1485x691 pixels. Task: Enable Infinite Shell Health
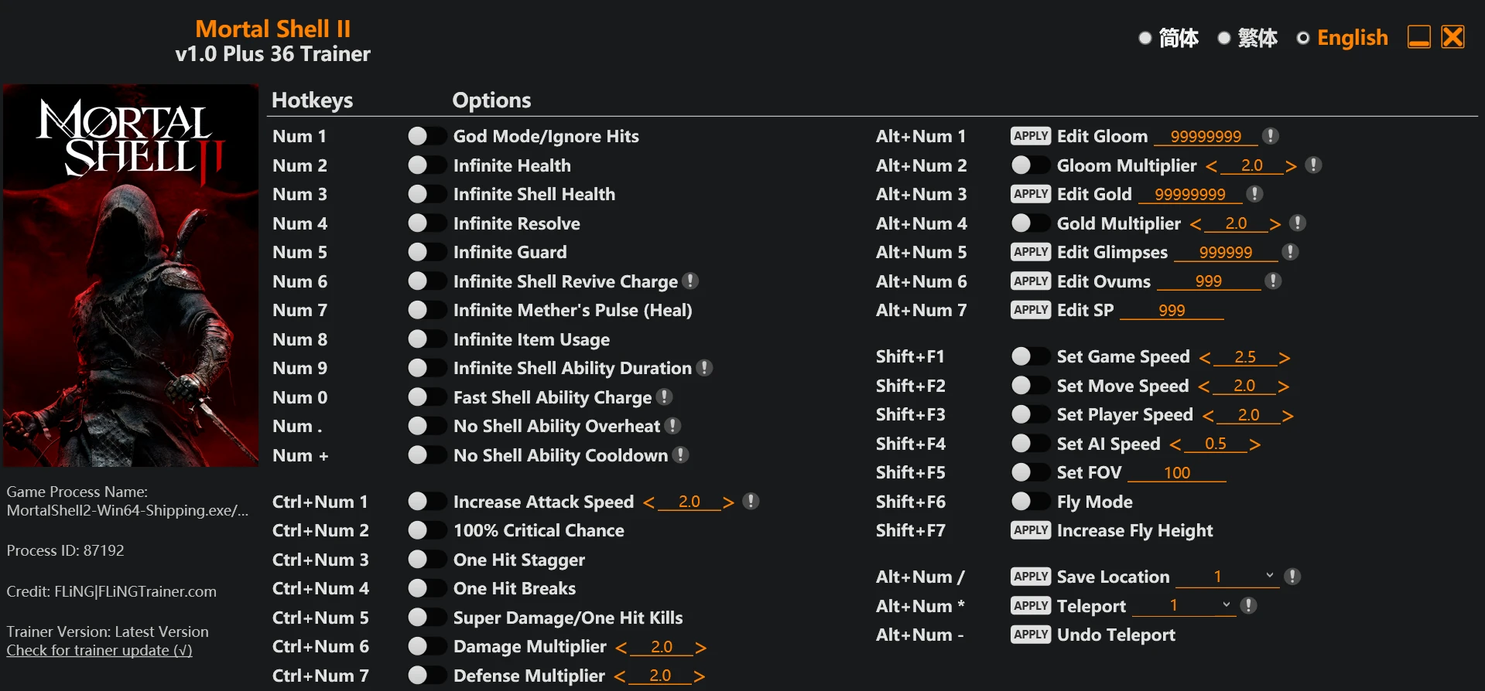pos(426,194)
